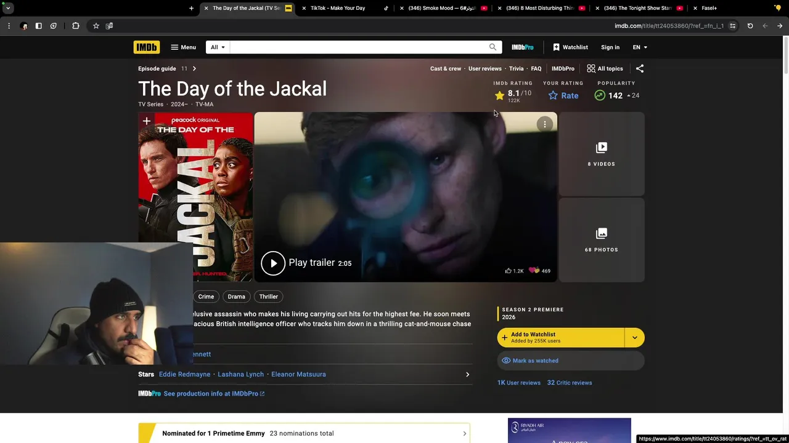Viewport: 789px width, 443px height.
Task: Open the IMDb Menu
Action: click(x=183, y=47)
